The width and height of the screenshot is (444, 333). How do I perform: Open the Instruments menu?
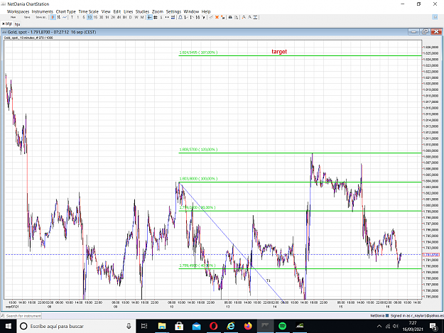tap(43, 11)
